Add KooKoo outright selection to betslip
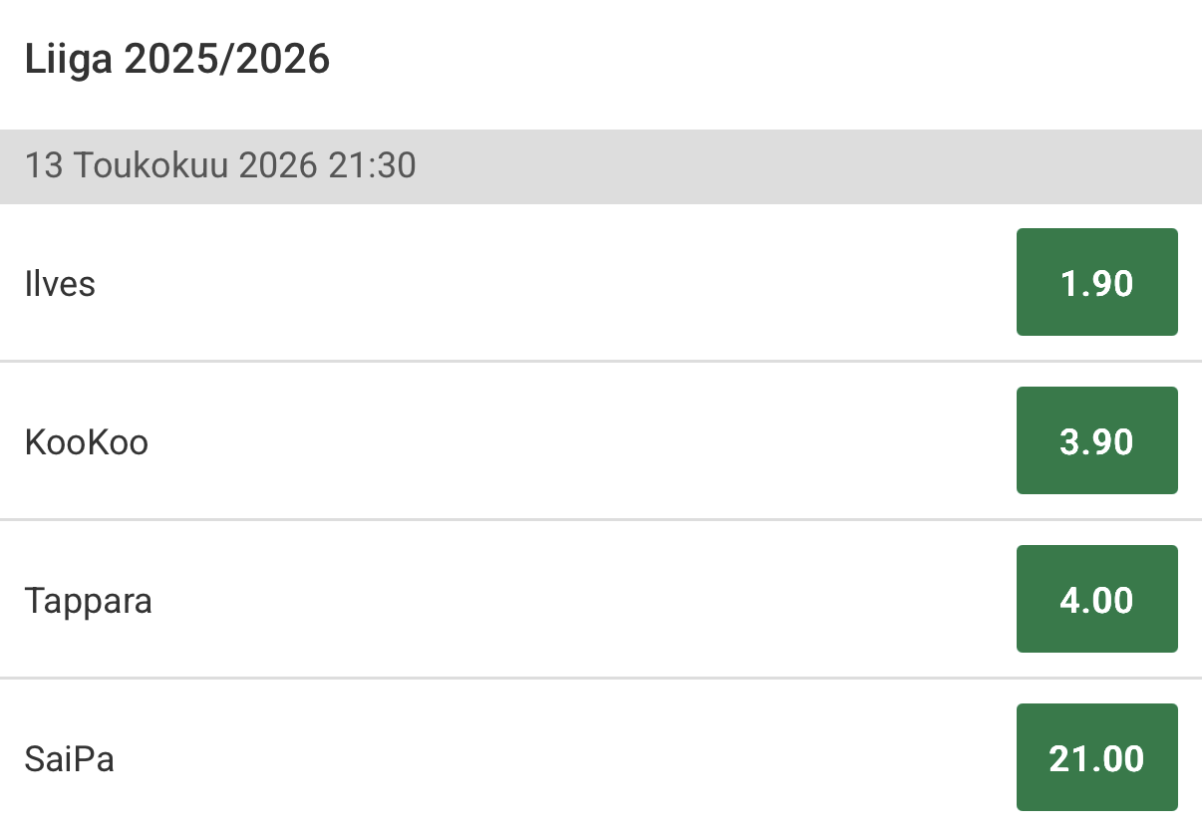 (x=1096, y=440)
